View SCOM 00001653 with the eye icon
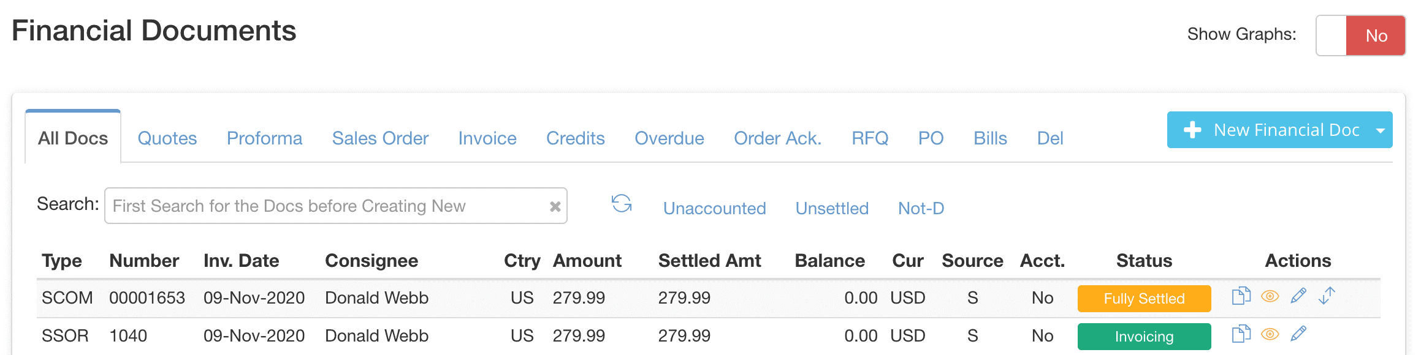This screenshot has width=1421, height=355. click(1270, 296)
